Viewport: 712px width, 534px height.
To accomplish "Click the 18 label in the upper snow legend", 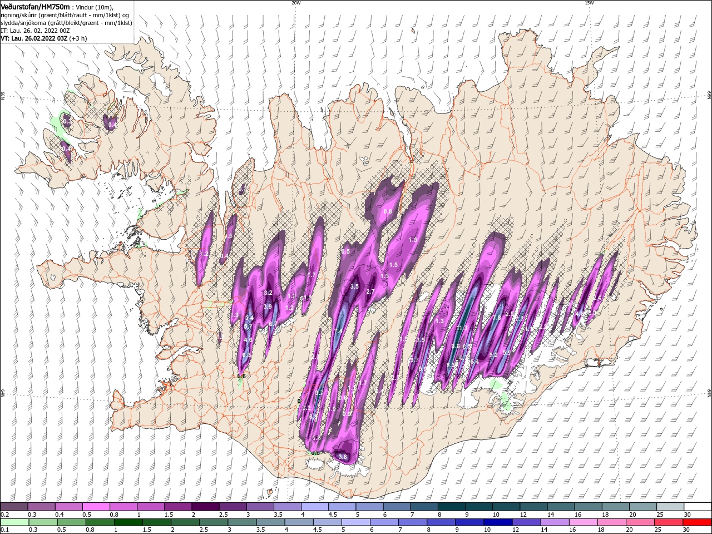I will (605, 515).
